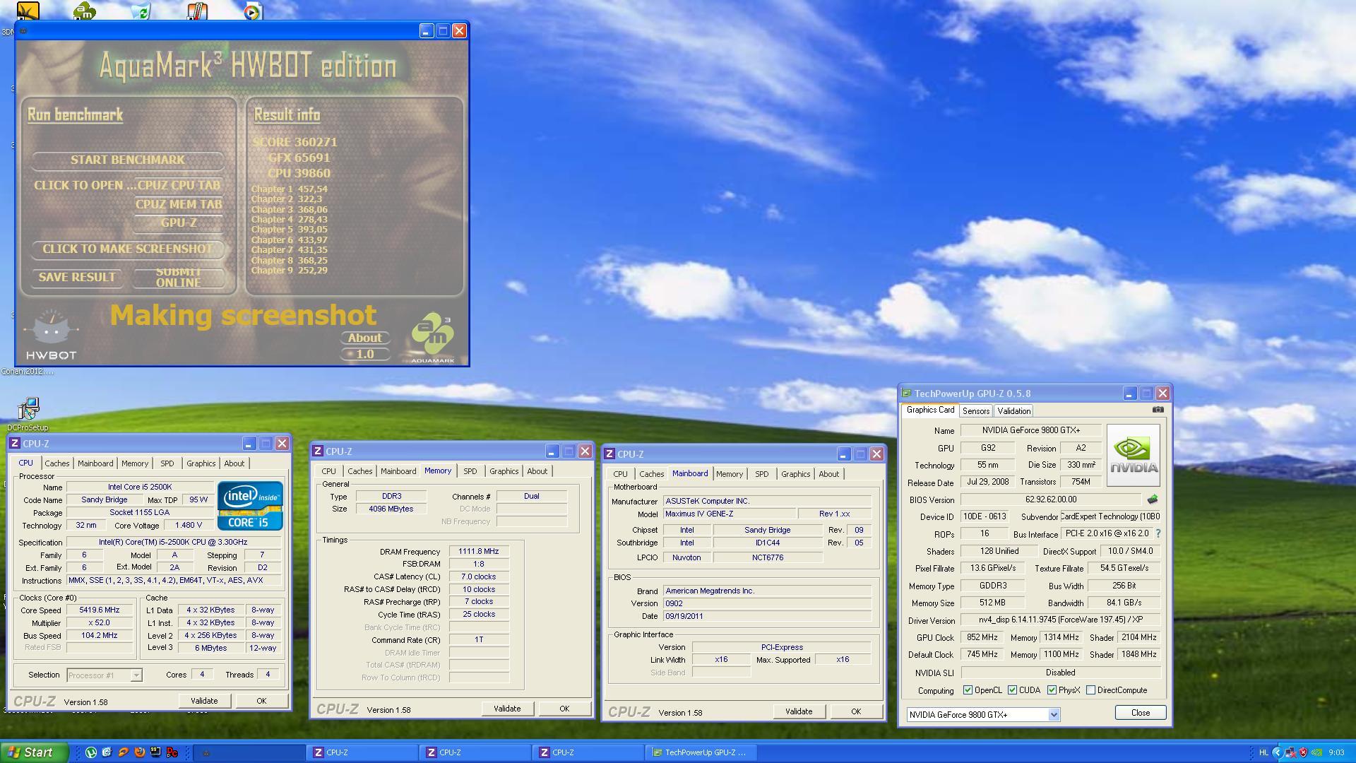This screenshot has height=763, width=1356.
Task: Toggle the OpenCL checkbox in GPU-Z
Action: pos(968,690)
